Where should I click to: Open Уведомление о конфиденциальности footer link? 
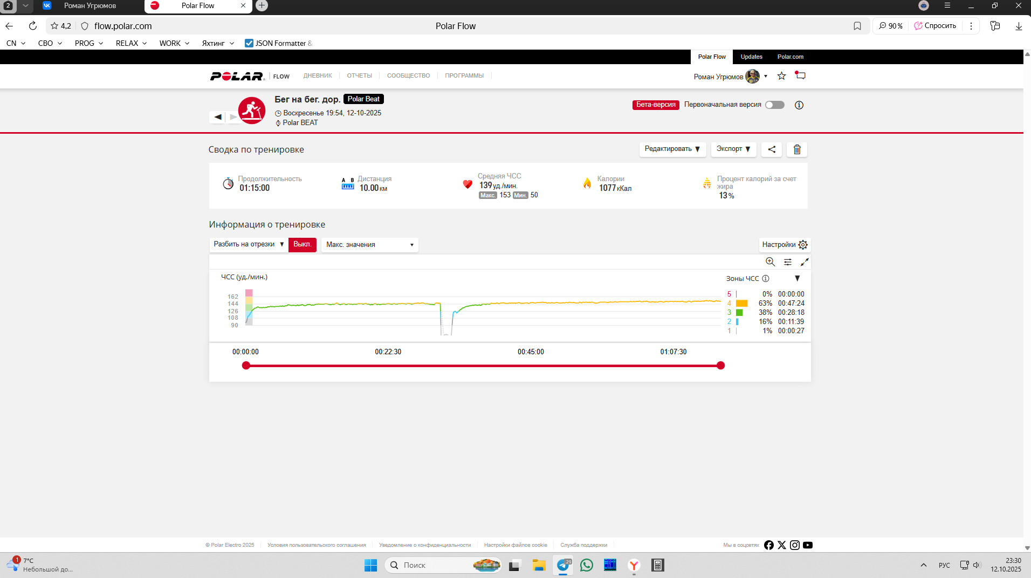click(x=425, y=545)
